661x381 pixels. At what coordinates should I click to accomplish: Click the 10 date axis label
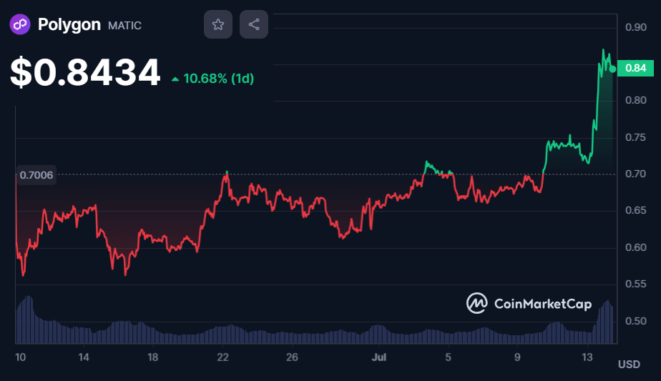(21, 356)
